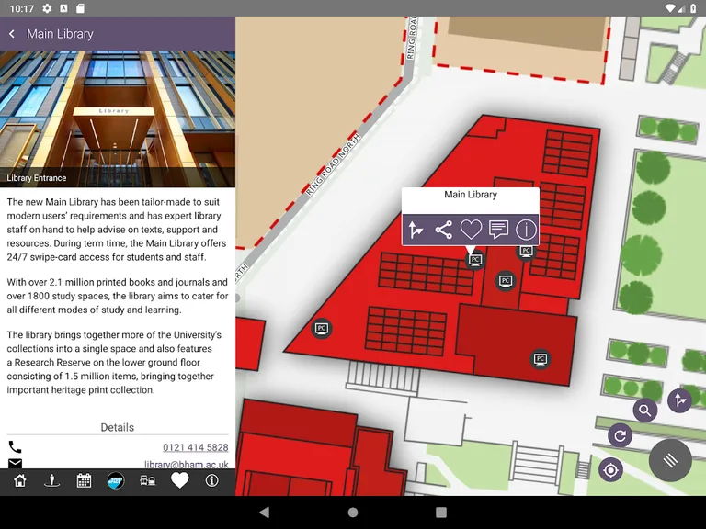
Task: Open the Library Entrance photo
Action: [x=118, y=118]
